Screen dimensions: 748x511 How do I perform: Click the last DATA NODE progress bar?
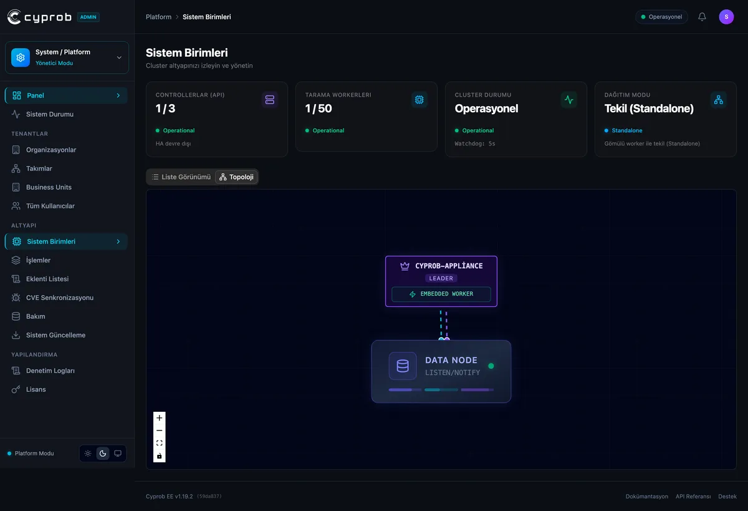(477, 390)
